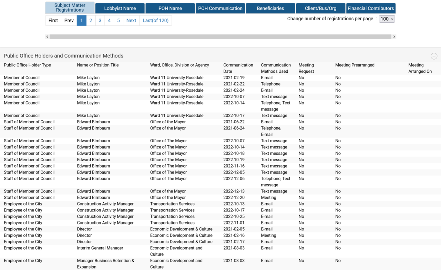Open the Client/Bus/Org tab

click(x=320, y=8)
